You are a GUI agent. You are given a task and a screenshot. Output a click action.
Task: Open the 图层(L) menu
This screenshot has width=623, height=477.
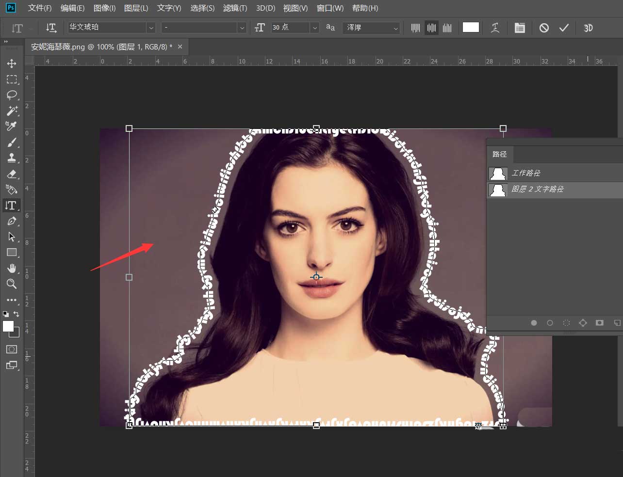(136, 8)
